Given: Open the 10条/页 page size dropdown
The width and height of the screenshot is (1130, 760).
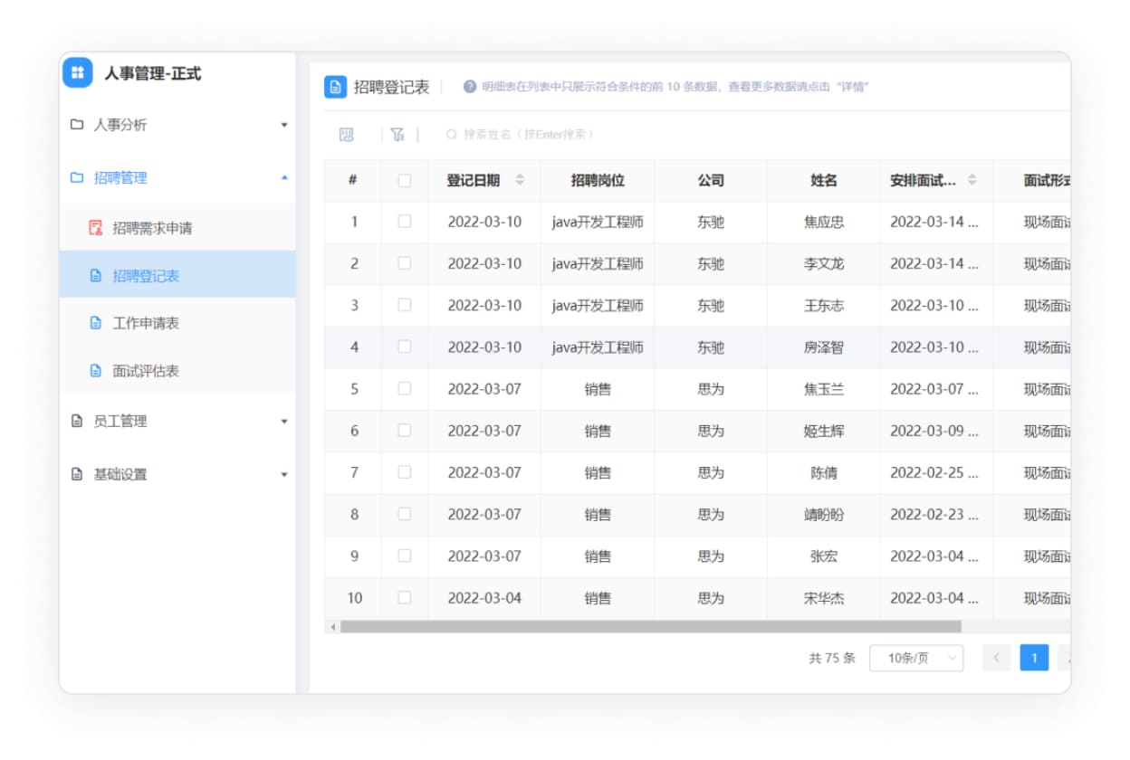Looking at the screenshot, I should (916, 658).
